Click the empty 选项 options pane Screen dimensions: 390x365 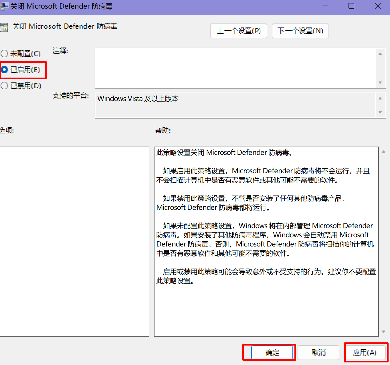tap(74, 242)
